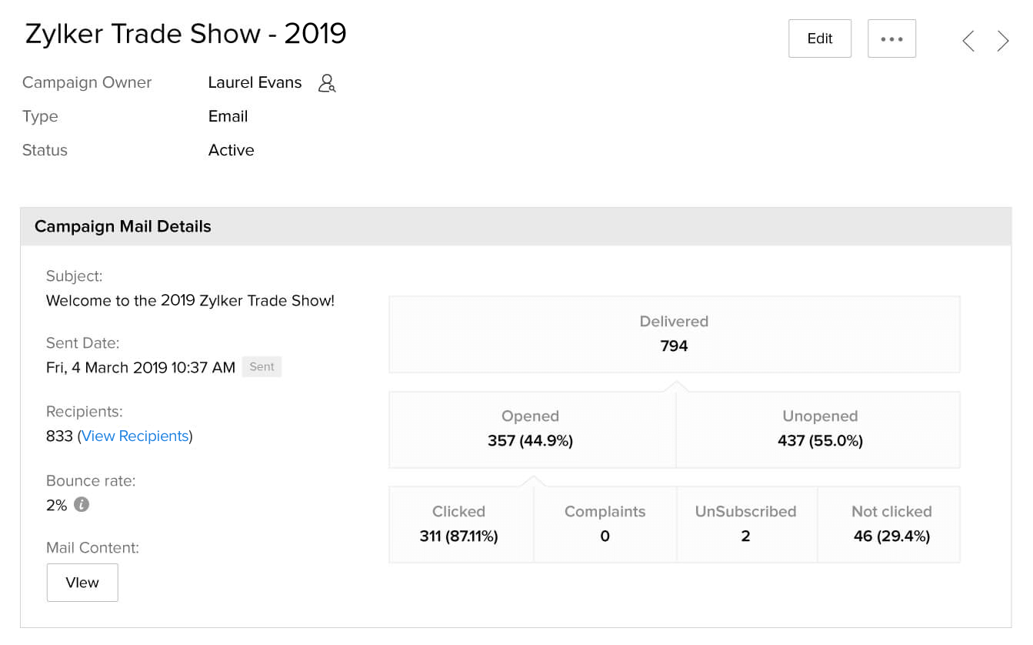1033x645 pixels.
Task: Open the View Recipients link
Action: coord(135,436)
